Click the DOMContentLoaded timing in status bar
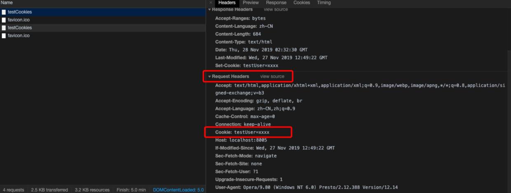Screen dimensions: 511x193 pos(178,190)
